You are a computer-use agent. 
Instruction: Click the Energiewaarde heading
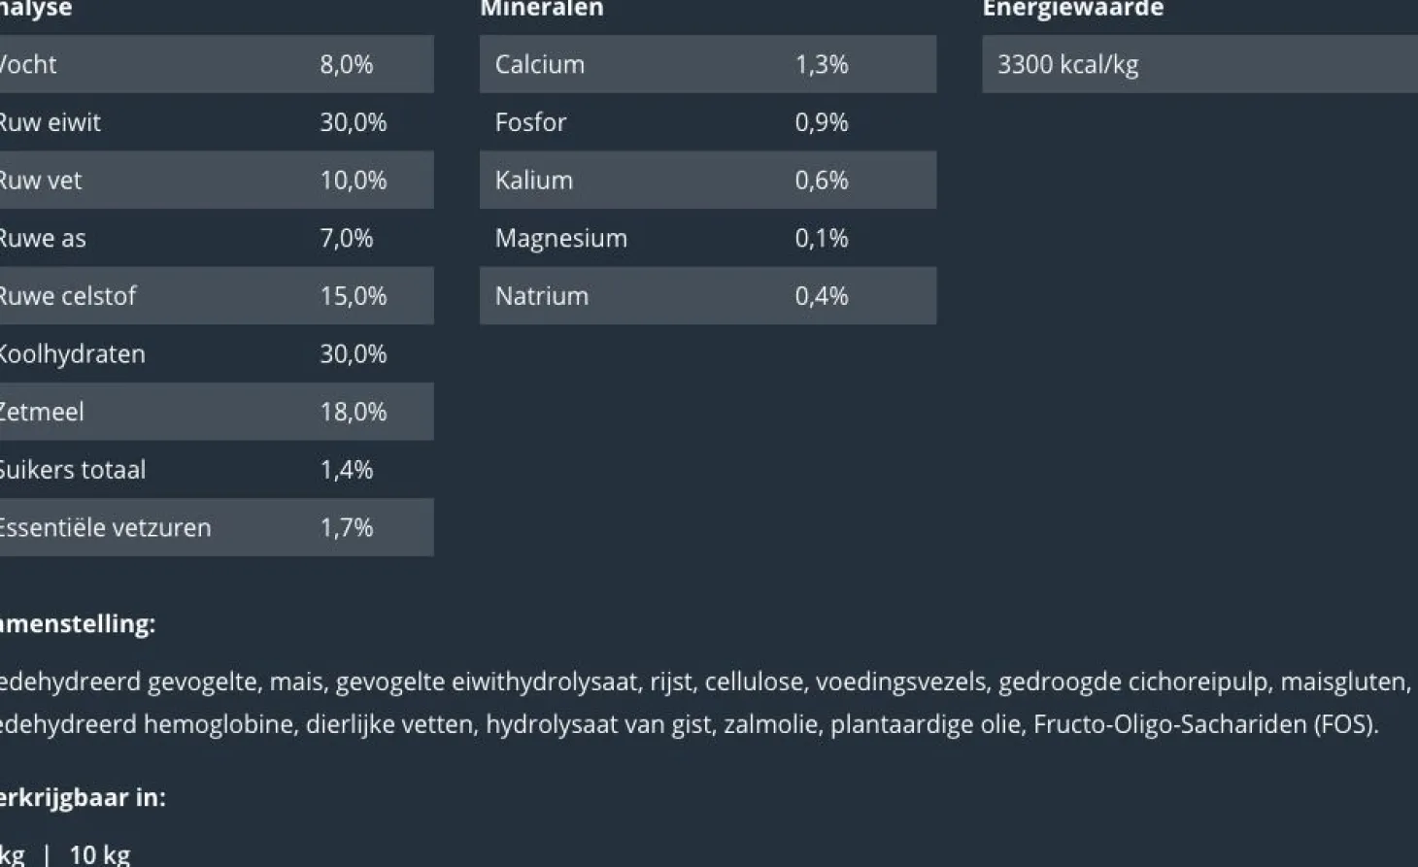1072,9
